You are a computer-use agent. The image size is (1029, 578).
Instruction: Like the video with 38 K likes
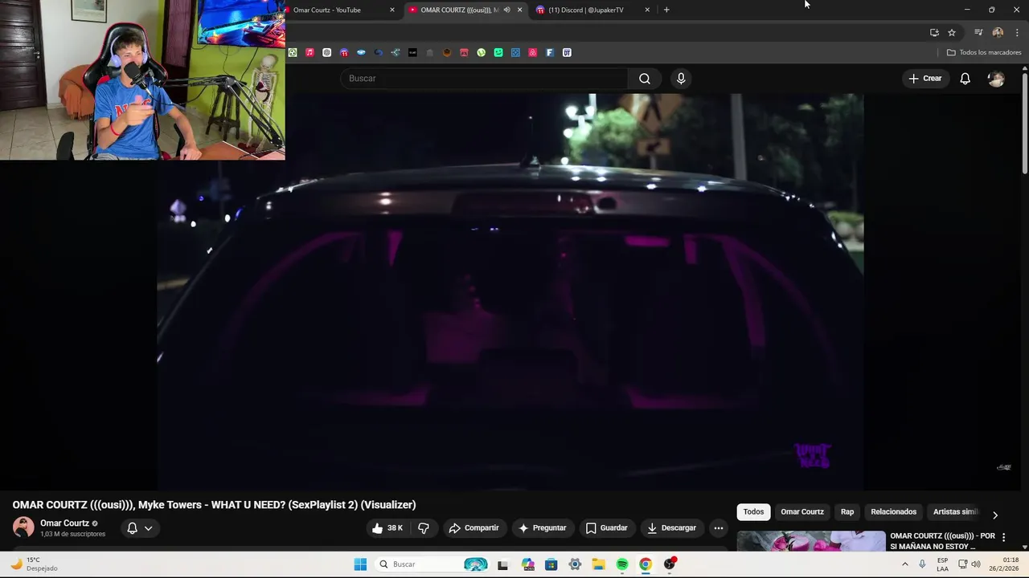point(387,528)
